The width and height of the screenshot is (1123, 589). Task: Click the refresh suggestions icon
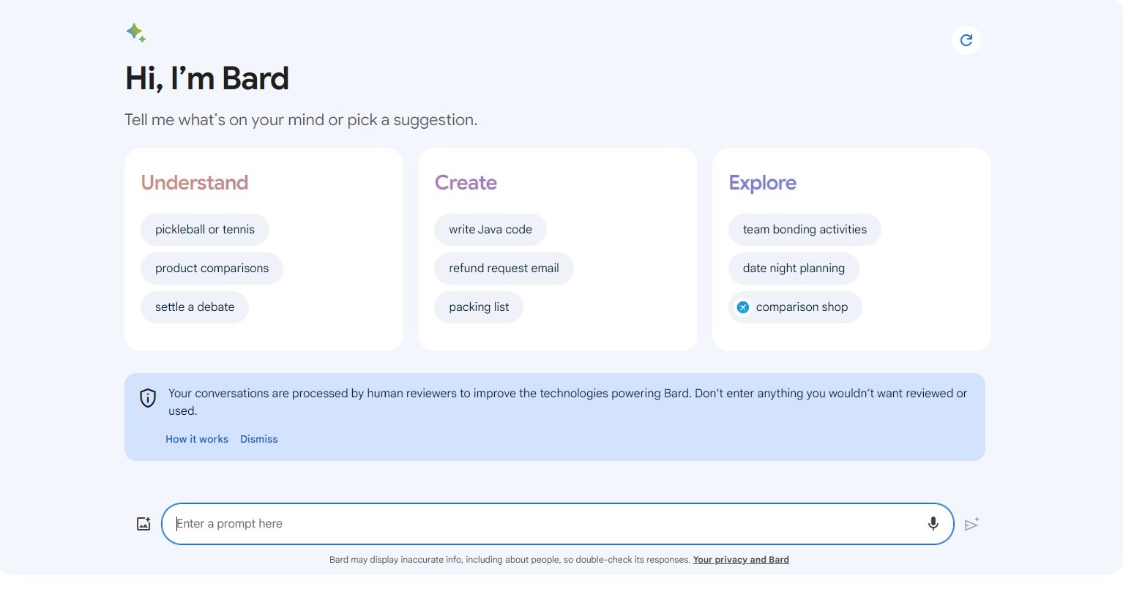966,40
